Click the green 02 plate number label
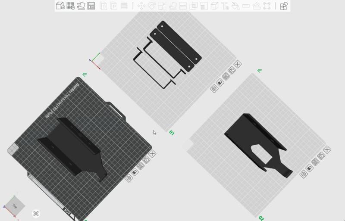Screen dimensions: 345x221 (x=261, y=218)
